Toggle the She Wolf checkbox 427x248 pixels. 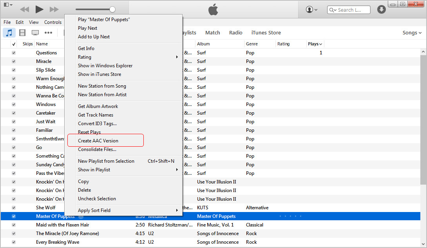point(14,208)
